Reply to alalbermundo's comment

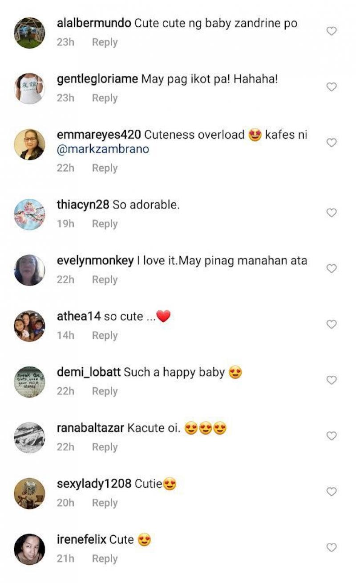pos(105,42)
